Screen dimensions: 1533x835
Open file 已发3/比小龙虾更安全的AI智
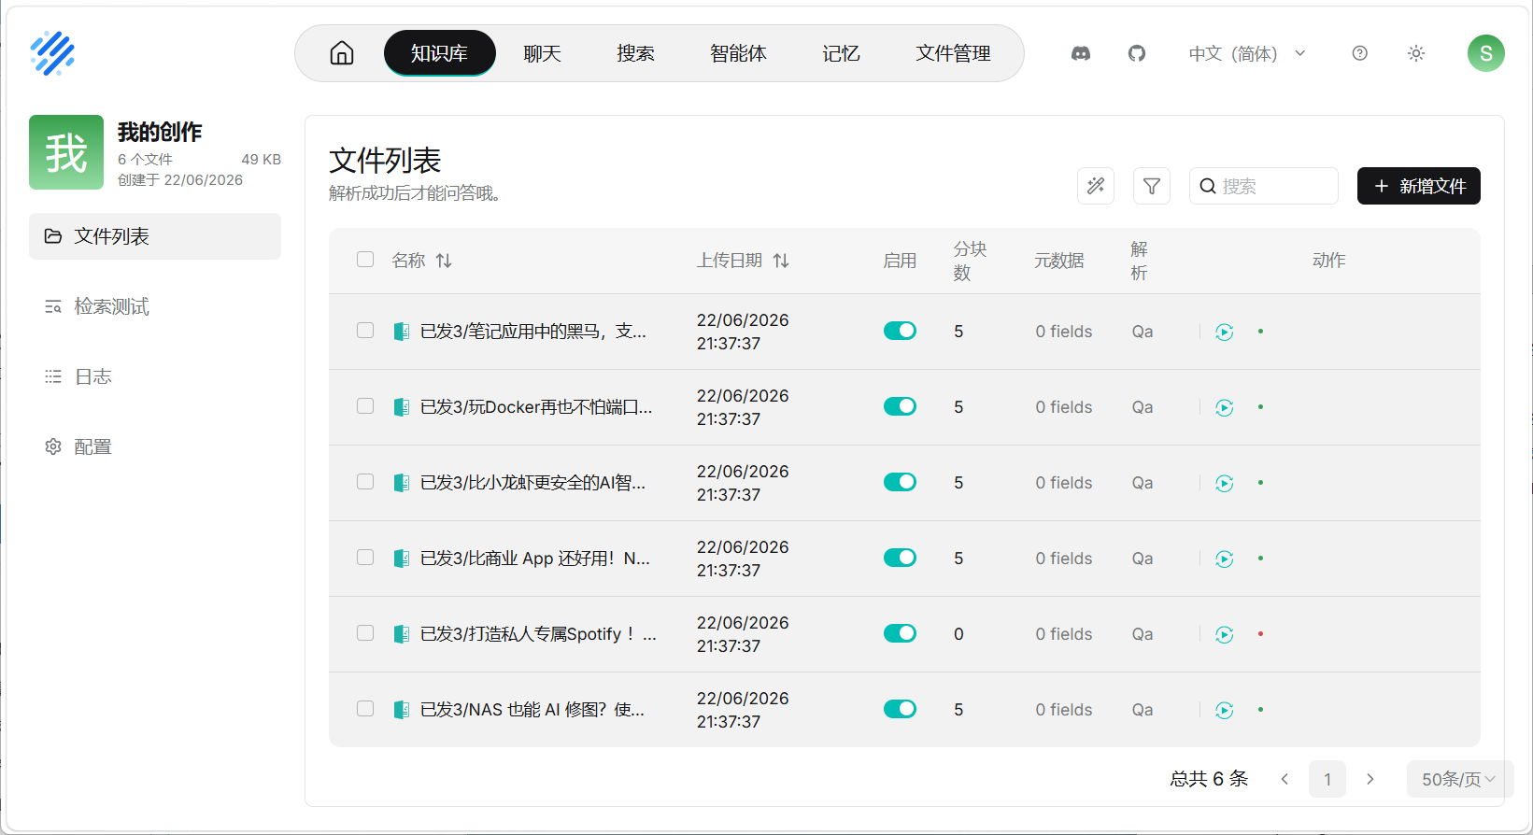(532, 483)
